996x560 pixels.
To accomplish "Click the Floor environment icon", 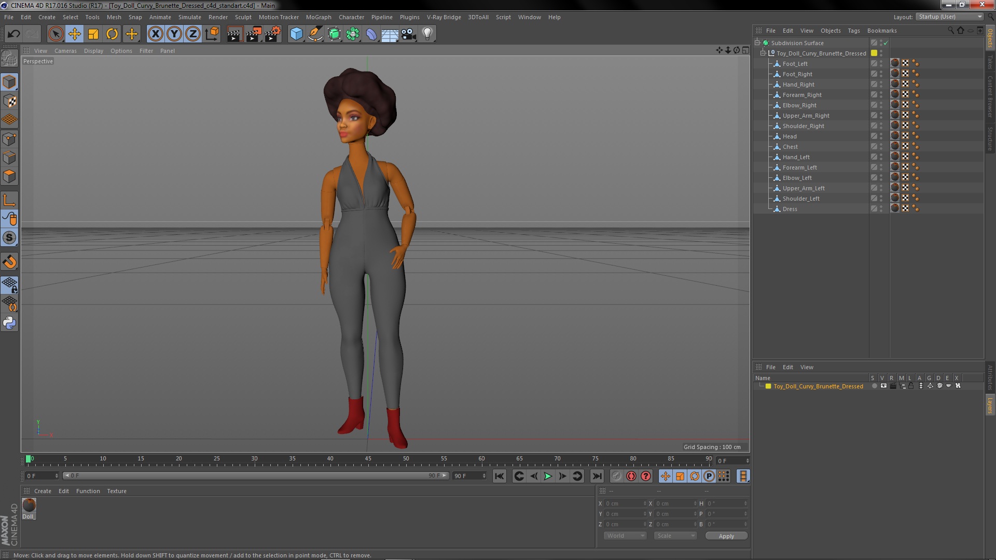I will click(390, 34).
